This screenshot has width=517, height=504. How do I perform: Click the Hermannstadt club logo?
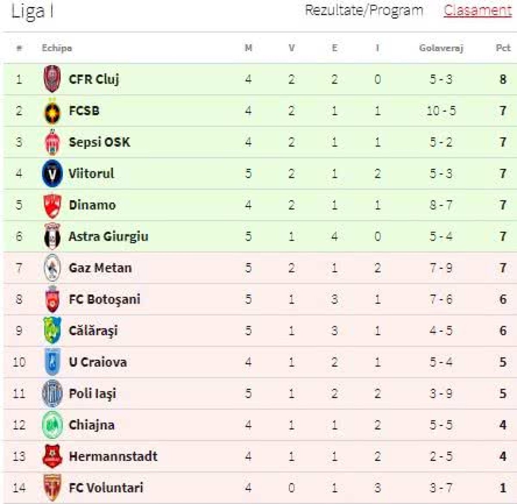(53, 456)
